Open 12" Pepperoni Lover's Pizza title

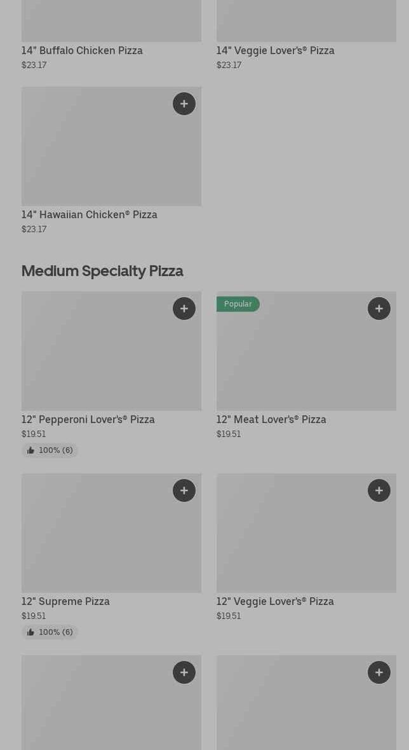(88, 419)
